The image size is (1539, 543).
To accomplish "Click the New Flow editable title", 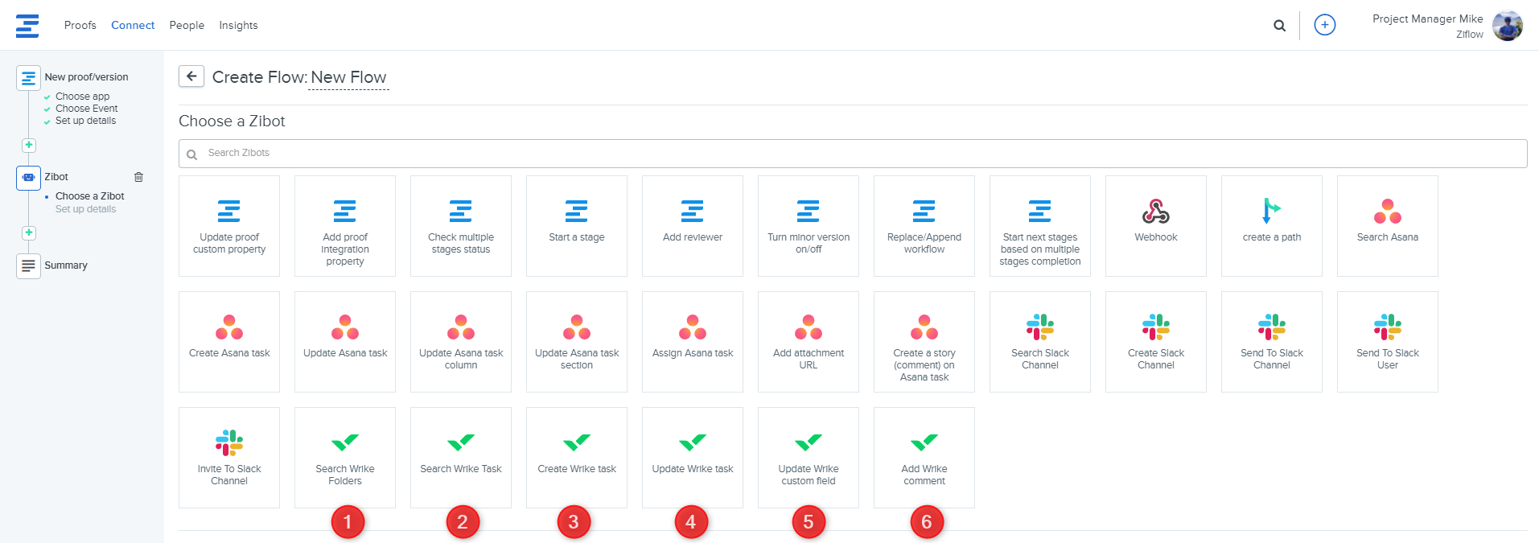I will [348, 77].
